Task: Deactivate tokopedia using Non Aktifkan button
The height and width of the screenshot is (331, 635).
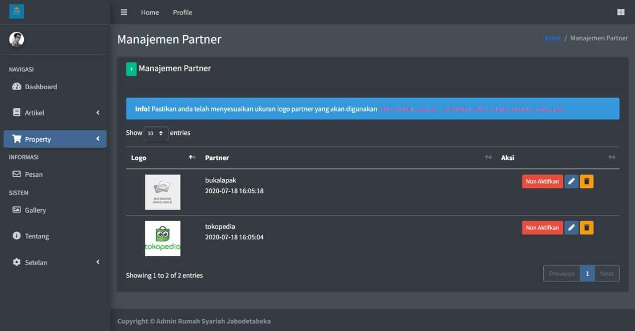Action: click(x=542, y=228)
